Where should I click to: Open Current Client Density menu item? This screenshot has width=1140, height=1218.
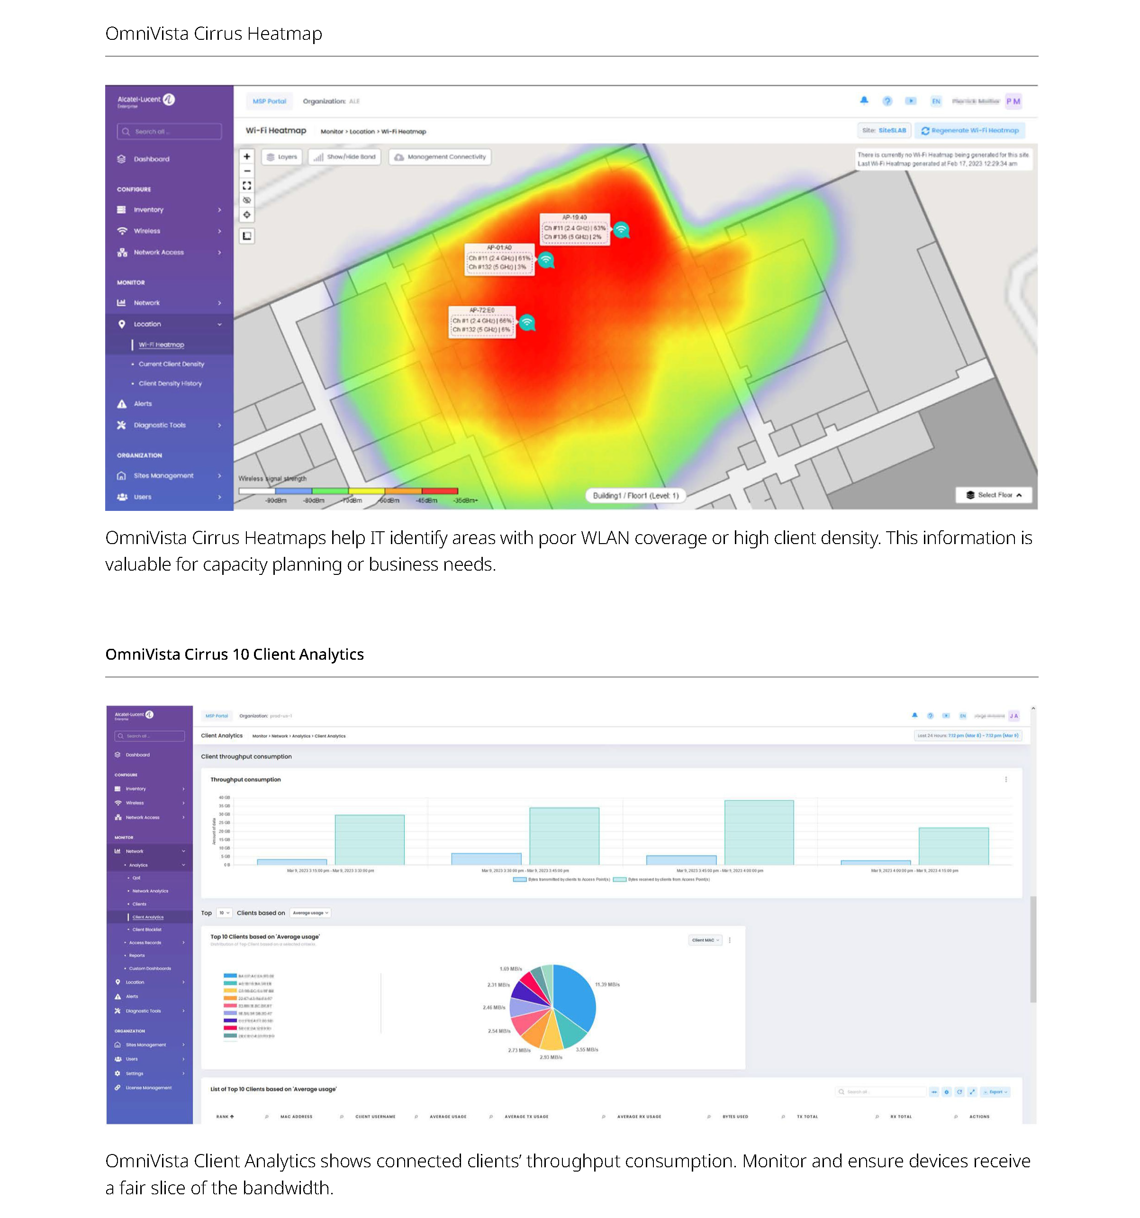171,364
